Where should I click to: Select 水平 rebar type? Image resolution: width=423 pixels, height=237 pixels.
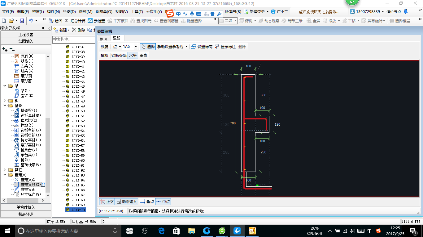(x=133, y=56)
